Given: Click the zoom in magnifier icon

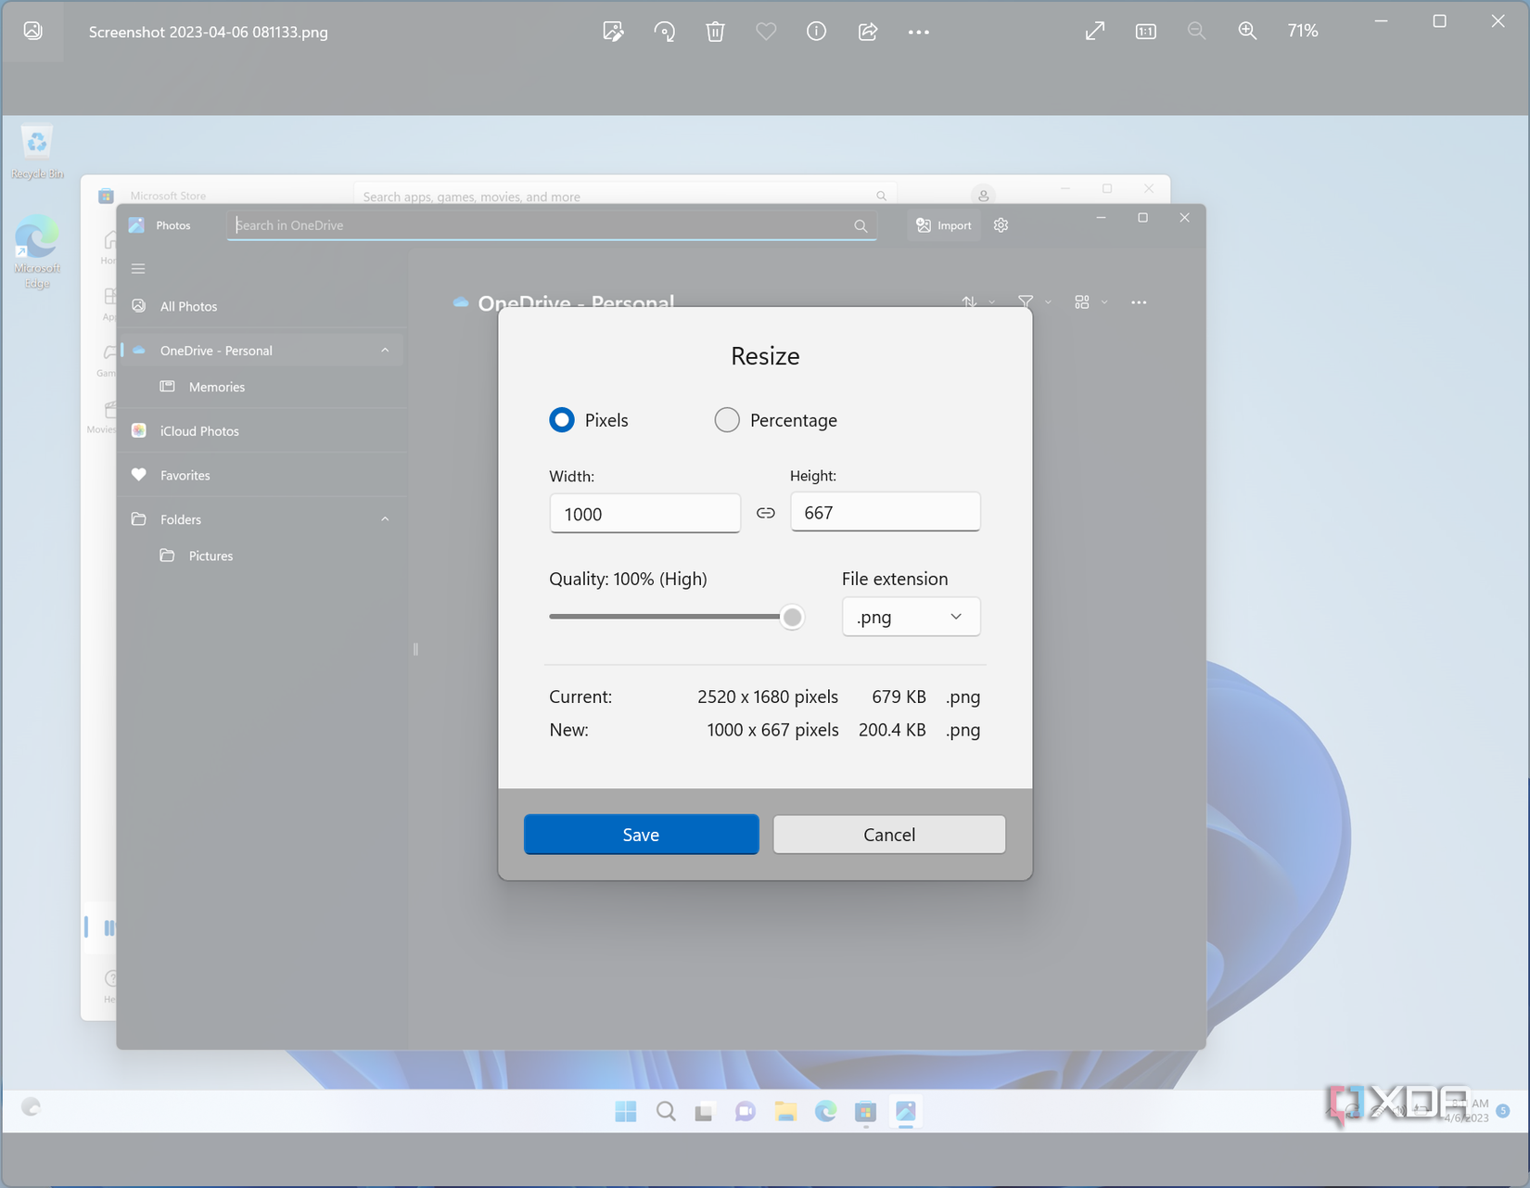Looking at the screenshot, I should coord(1247,32).
